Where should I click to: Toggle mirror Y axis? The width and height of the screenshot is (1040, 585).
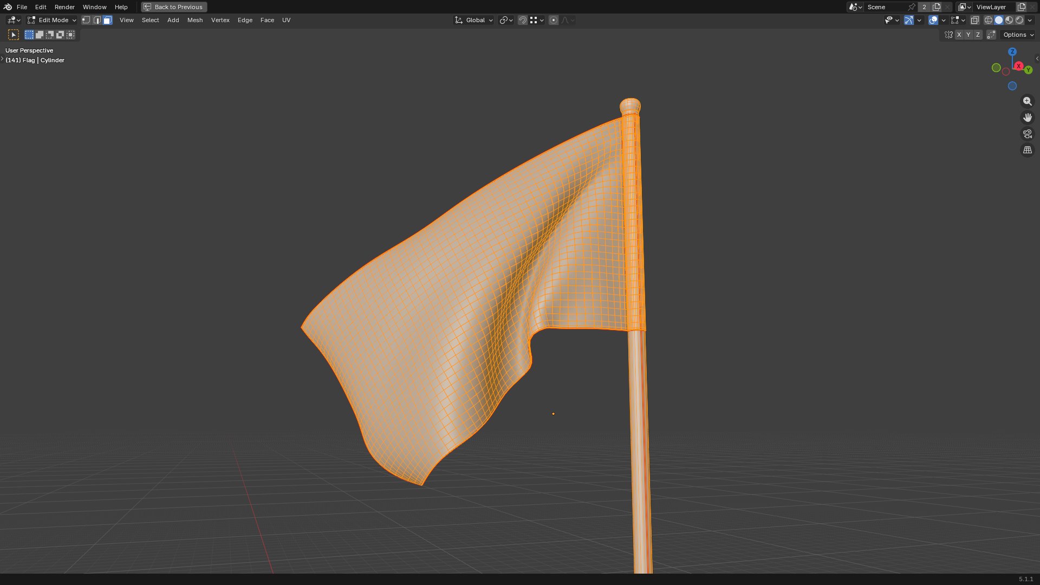pos(968,35)
